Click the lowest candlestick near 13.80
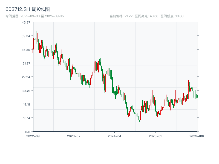The height and width of the screenshot is (164, 219). click(139, 121)
